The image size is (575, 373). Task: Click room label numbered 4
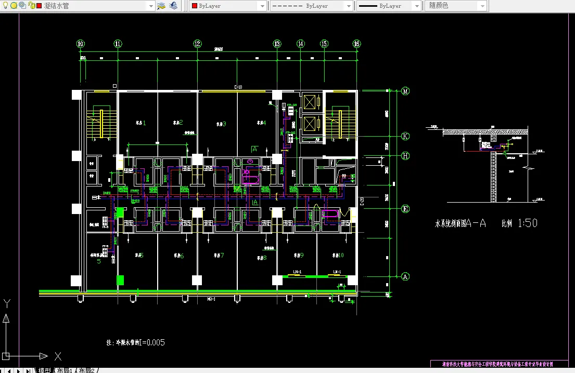(261, 123)
